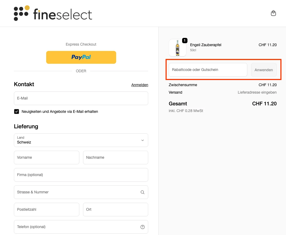The width and height of the screenshot is (286, 235).
Task: Click the Strasse & Nummer field
Action: pyautogui.click(x=77, y=192)
